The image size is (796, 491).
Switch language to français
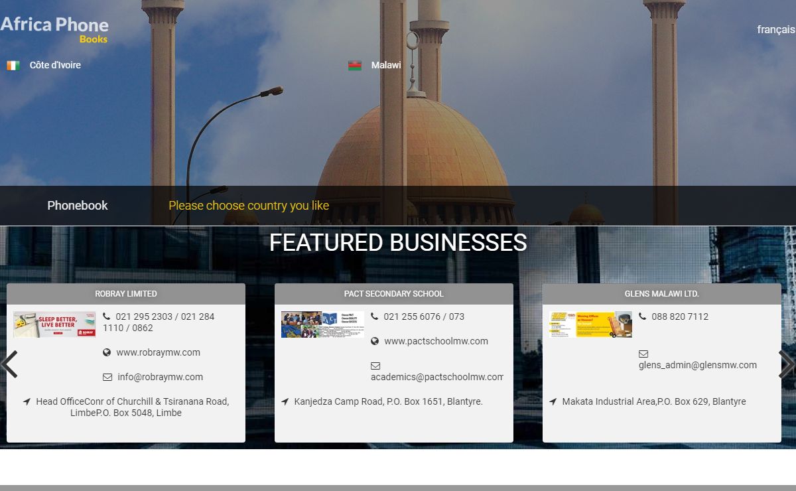[x=775, y=29]
